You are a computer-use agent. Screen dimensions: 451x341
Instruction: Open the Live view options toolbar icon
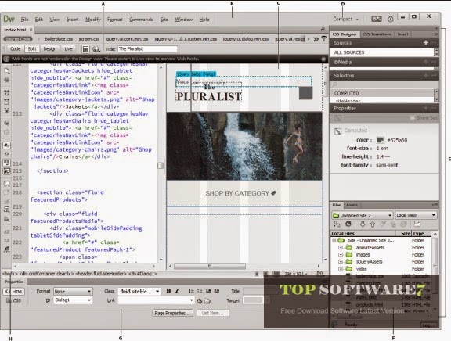pos(85,49)
